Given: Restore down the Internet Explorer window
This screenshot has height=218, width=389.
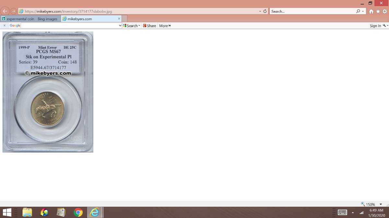Looking at the screenshot, I should point(370,3).
